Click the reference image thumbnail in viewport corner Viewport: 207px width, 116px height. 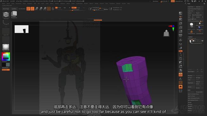pos(22,29)
